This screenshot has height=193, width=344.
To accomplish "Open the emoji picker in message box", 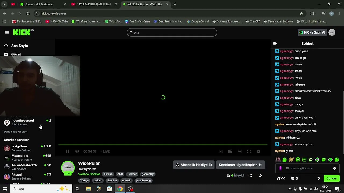I will coord(335,168).
